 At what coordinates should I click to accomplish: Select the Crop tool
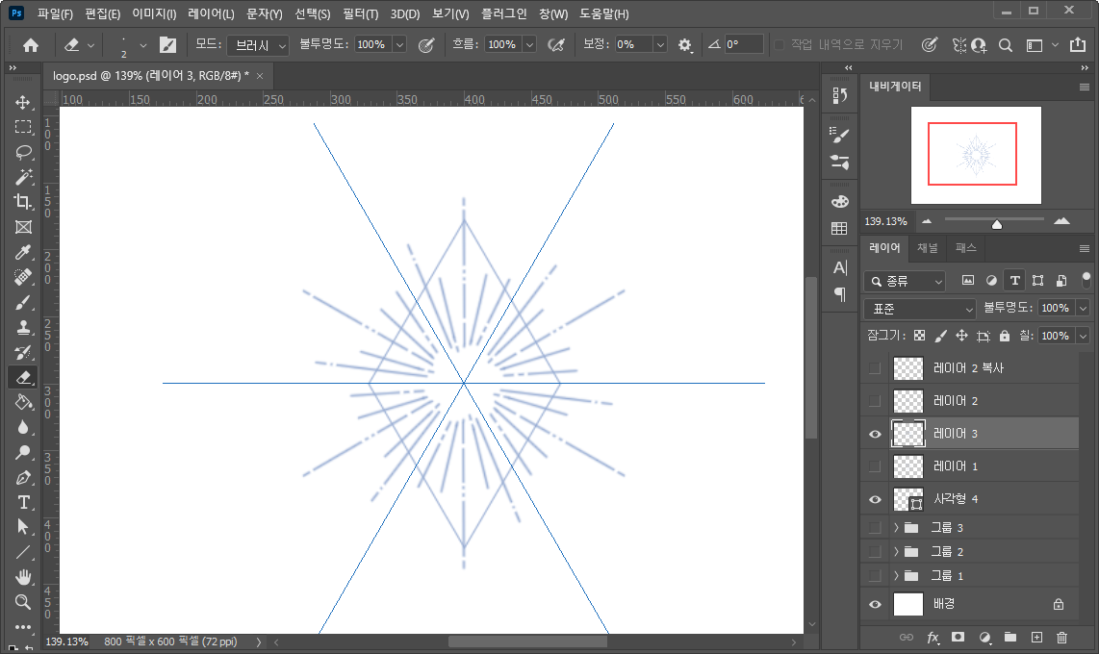pyautogui.click(x=23, y=202)
